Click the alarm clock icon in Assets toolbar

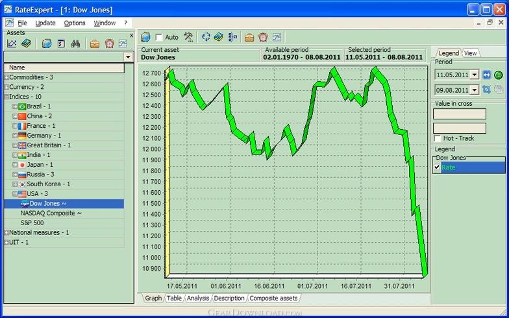109,43
